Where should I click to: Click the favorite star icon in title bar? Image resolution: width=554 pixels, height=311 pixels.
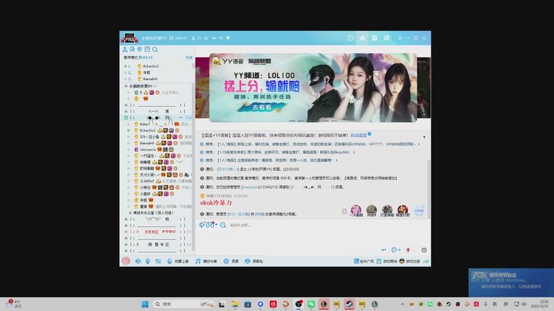pos(206,38)
